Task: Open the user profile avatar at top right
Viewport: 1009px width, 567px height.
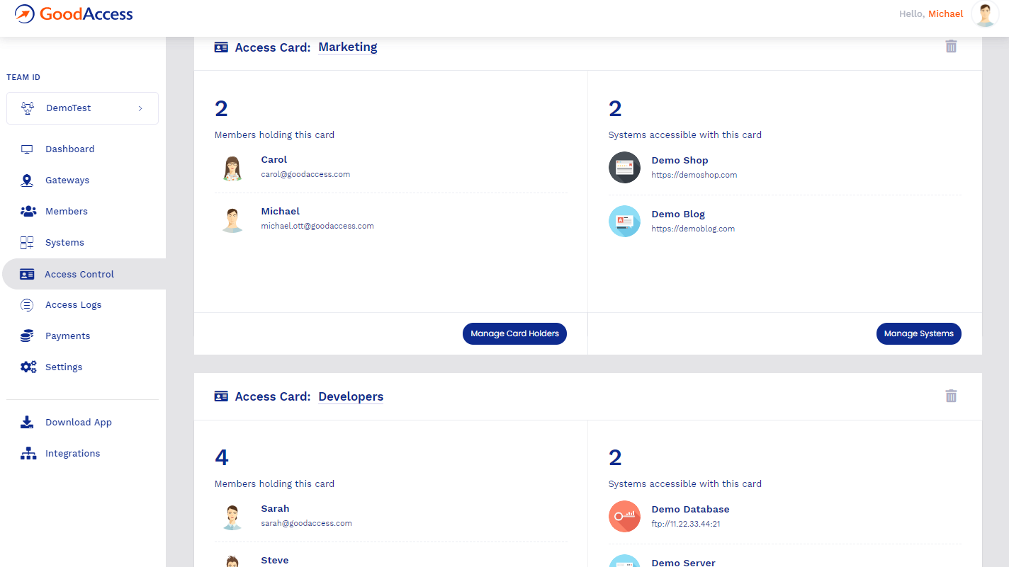Action: pyautogui.click(x=984, y=14)
